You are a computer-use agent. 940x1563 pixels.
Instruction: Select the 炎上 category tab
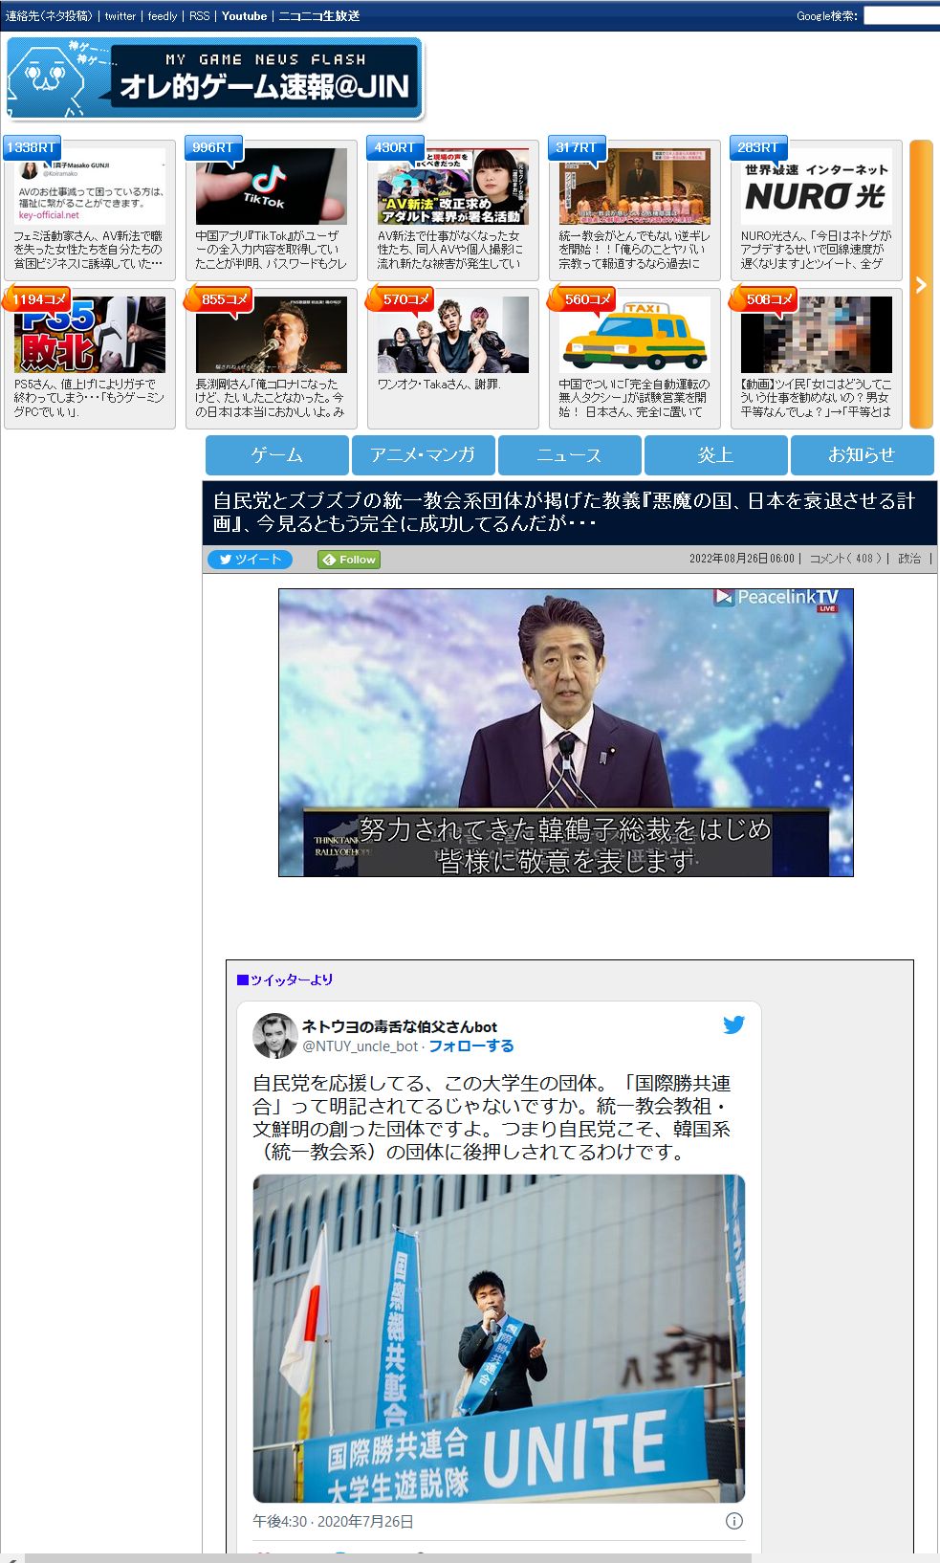click(x=715, y=455)
